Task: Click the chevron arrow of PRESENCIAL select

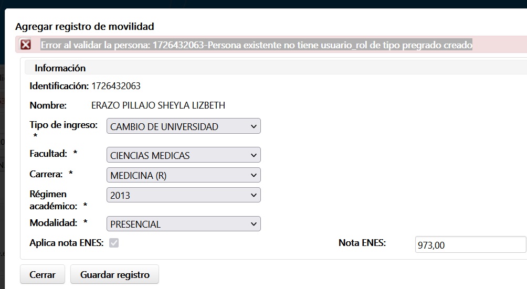Action: 254,224
